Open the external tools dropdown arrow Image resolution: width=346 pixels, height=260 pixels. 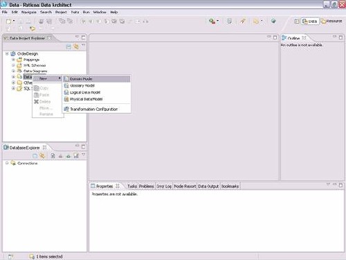click(217, 21)
